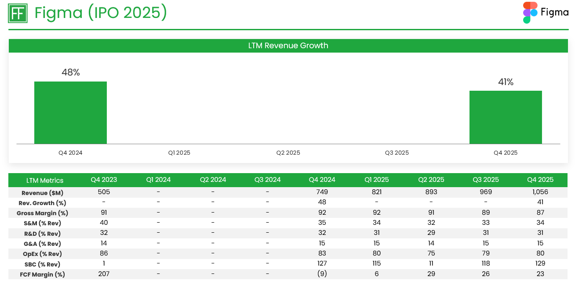Click Q4 2024 OpEx value 83
Image resolution: width=575 pixels, height=284 pixels.
click(322, 253)
